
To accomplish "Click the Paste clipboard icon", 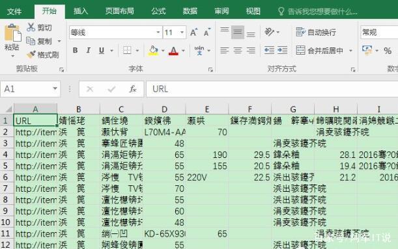I will (x=12, y=33).
